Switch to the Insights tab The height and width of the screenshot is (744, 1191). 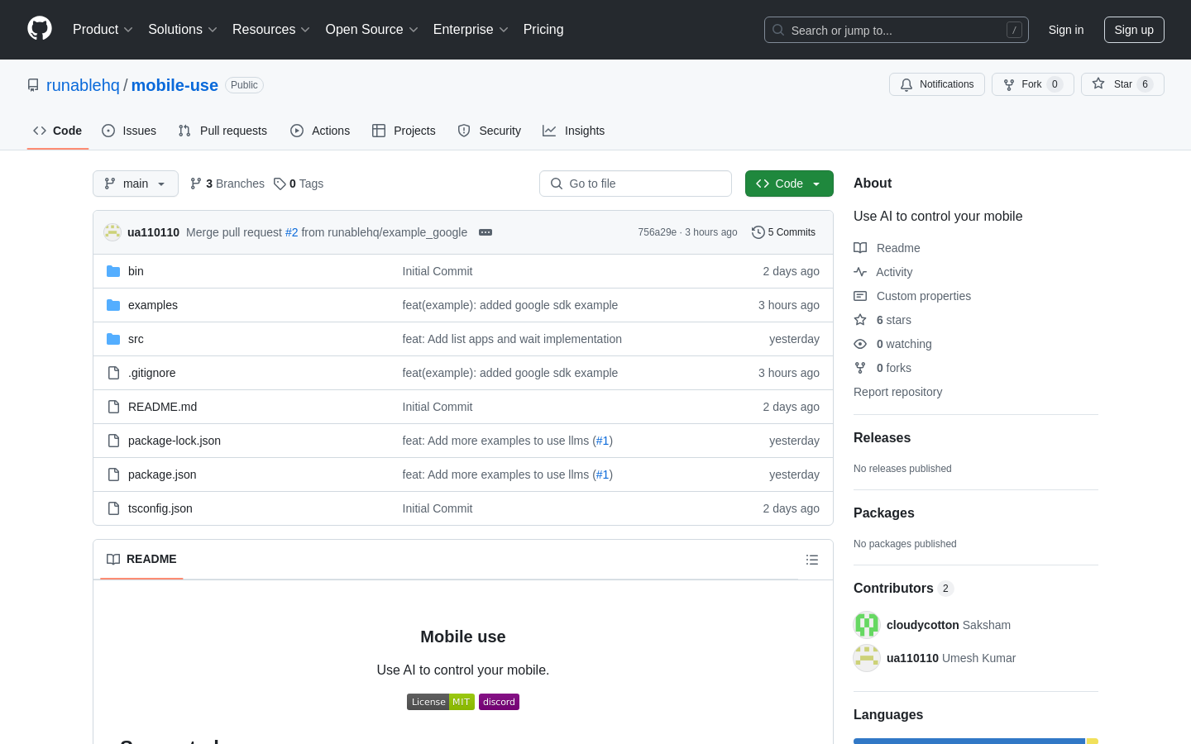(x=574, y=131)
